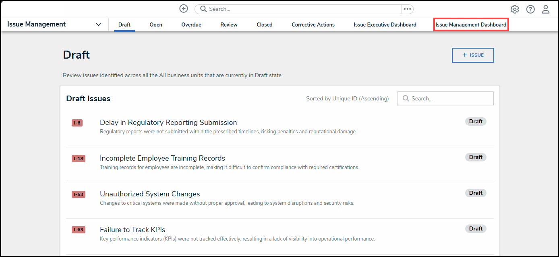The image size is (559, 257).
Task: Click the Draft status pill on Failure to Track KPIs
Action: click(476, 228)
